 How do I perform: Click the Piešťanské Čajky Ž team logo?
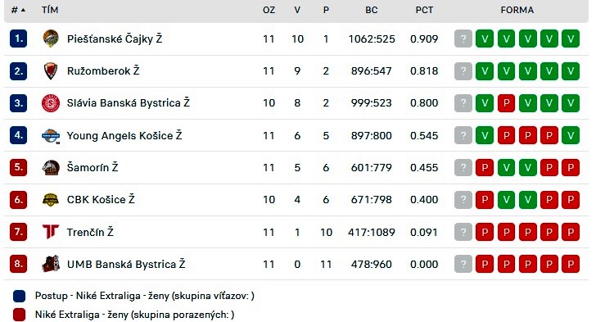(x=51, y=39)
